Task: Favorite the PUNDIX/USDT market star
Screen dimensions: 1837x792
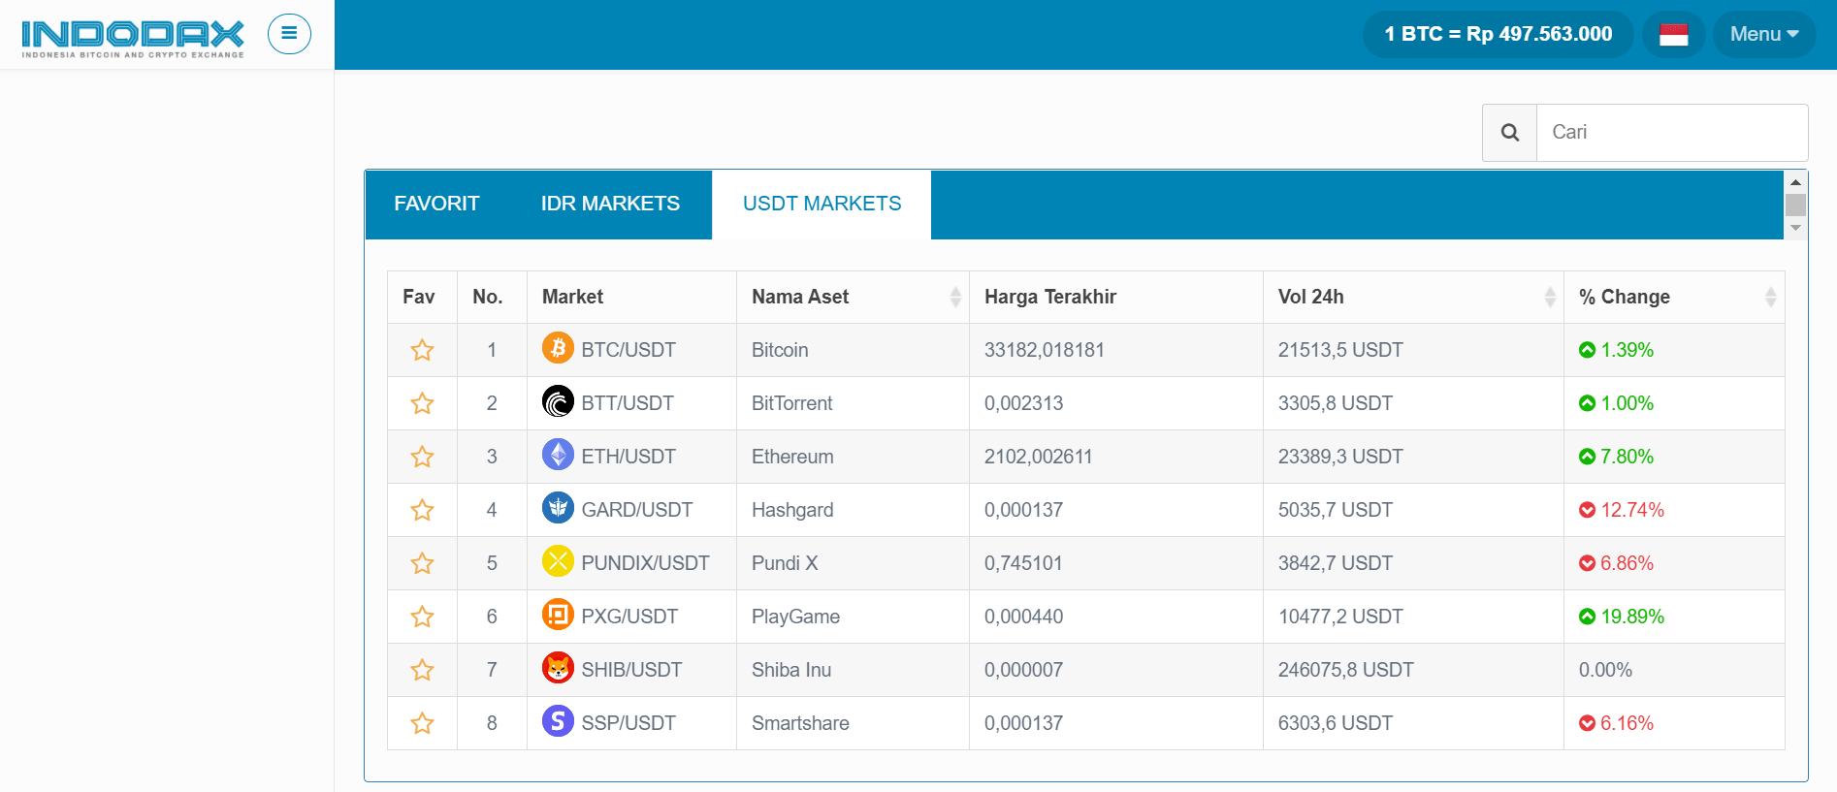Action: [x=422, y=563]
